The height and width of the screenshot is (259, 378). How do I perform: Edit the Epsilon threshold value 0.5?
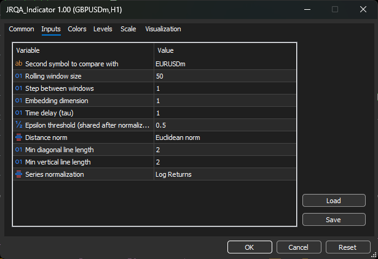click(x=225, y=125)
